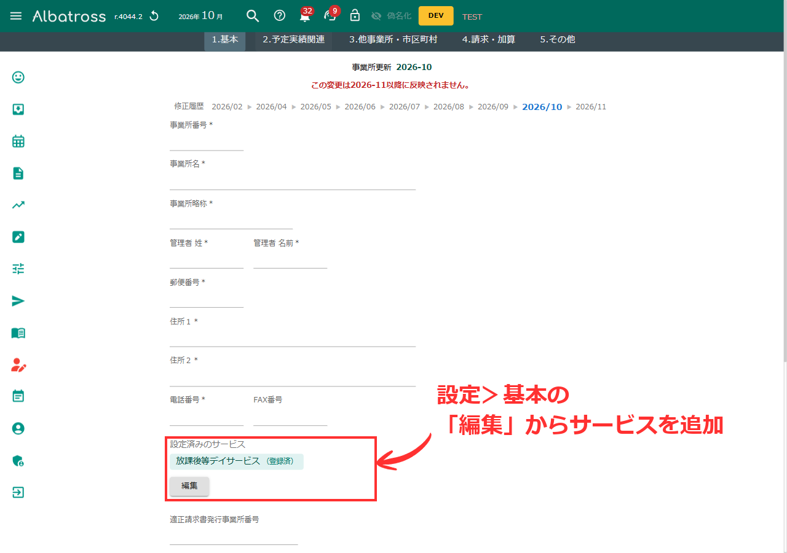
Task: Open the trending chart icon in sidebar
Action: click(18, 205)
